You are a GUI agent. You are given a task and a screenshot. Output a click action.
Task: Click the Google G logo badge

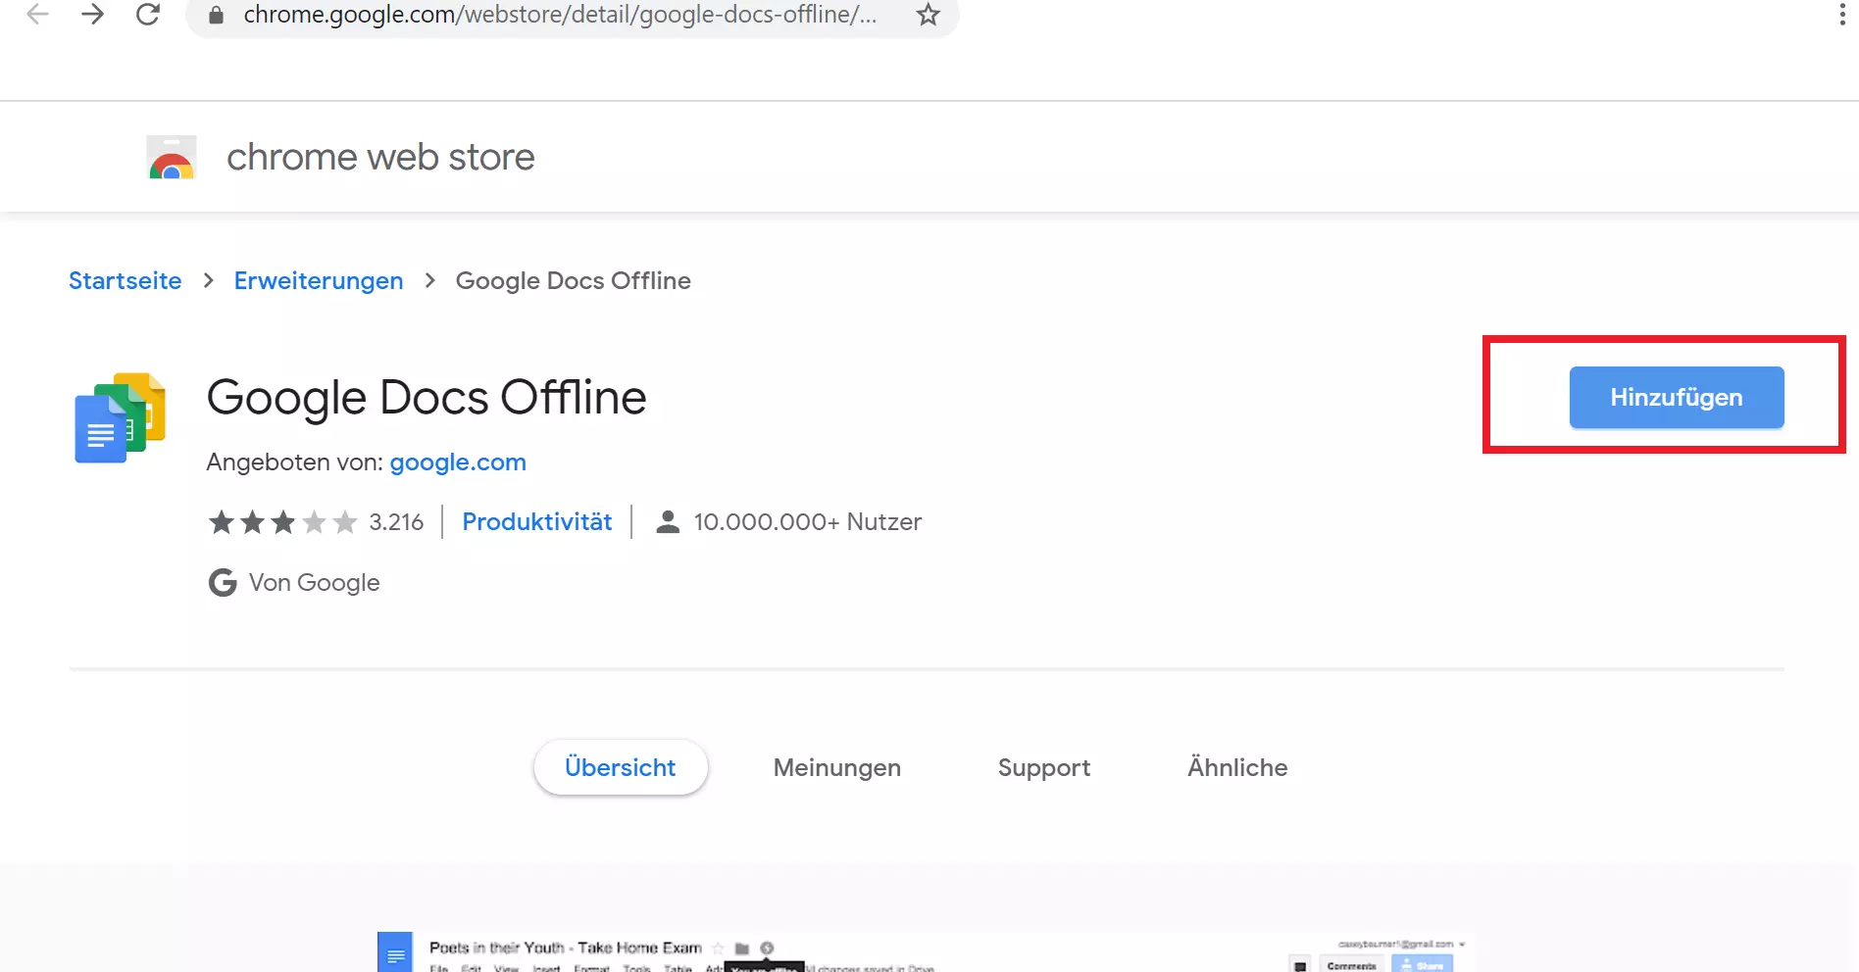pyautogui.click(x=223, y=583)
